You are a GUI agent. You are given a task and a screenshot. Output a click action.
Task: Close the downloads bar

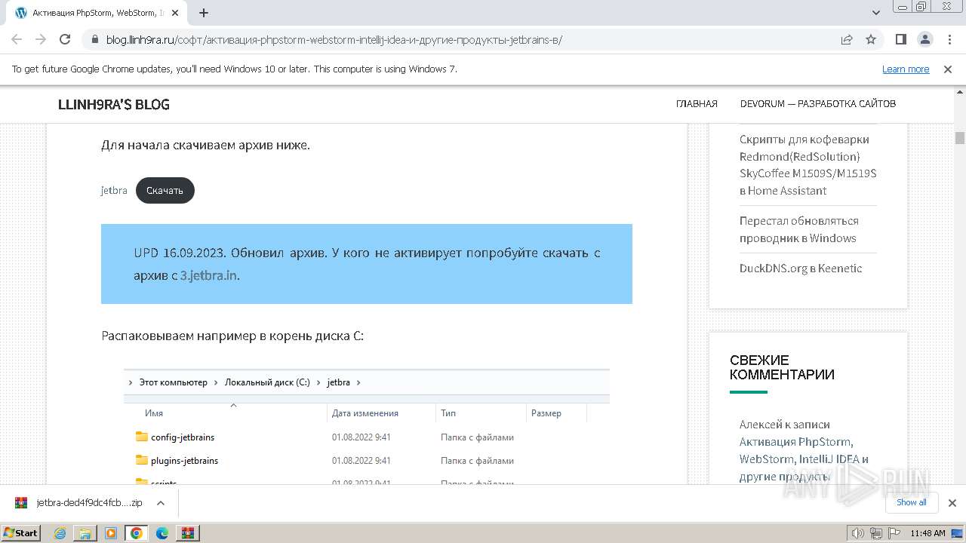pyautogui.click(x=952, y=503)
